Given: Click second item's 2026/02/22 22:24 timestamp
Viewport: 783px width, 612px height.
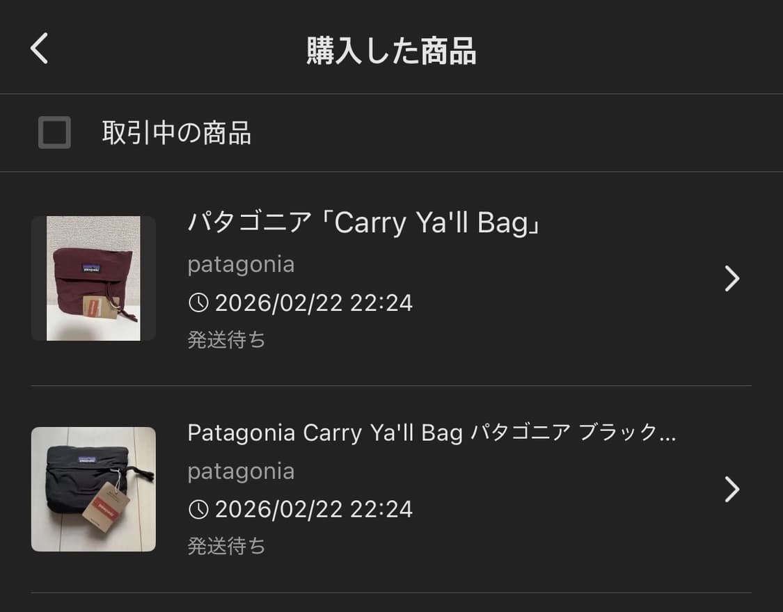Looking at the screenshot, I should point(314,509).
